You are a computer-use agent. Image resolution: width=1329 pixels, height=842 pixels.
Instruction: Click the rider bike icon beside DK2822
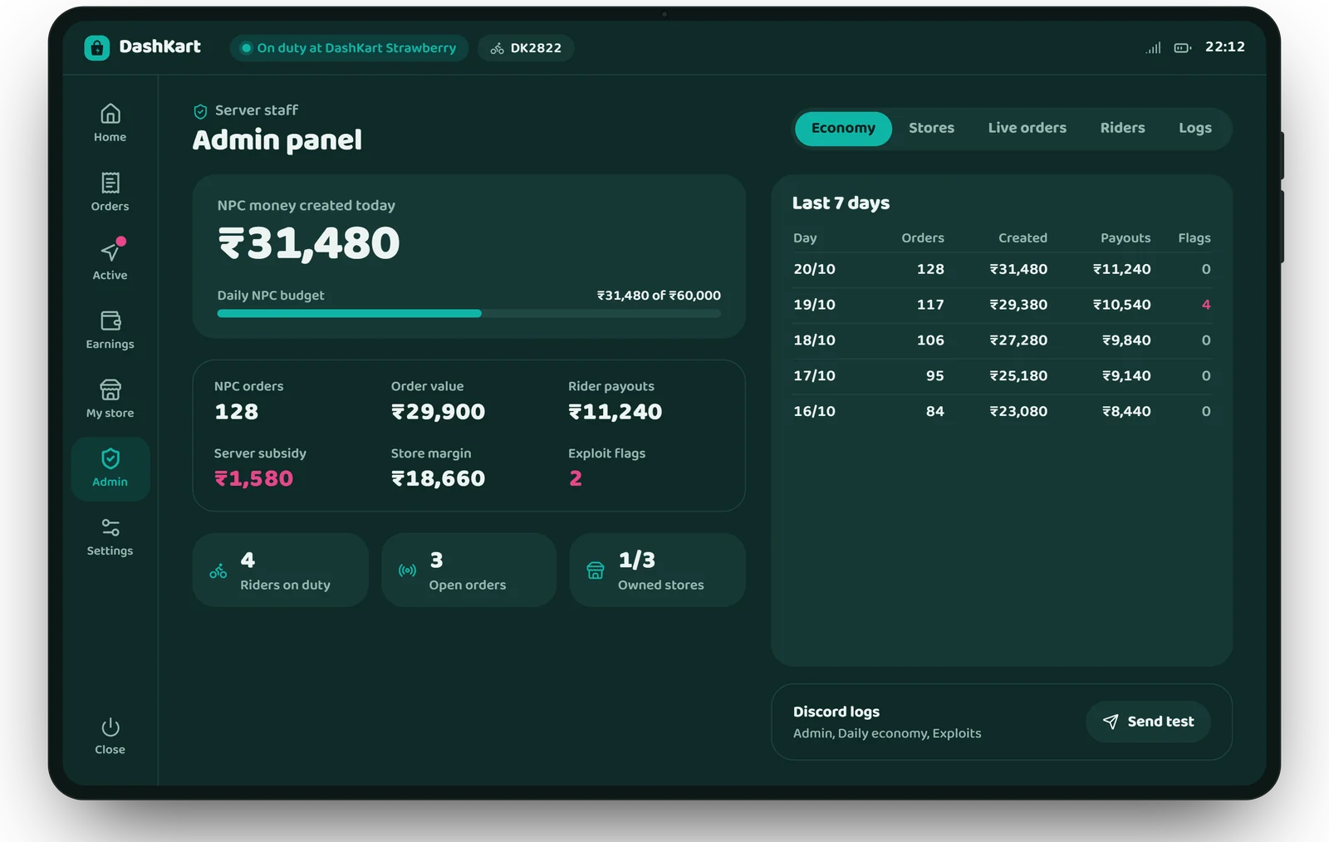[x=497, y=48]
